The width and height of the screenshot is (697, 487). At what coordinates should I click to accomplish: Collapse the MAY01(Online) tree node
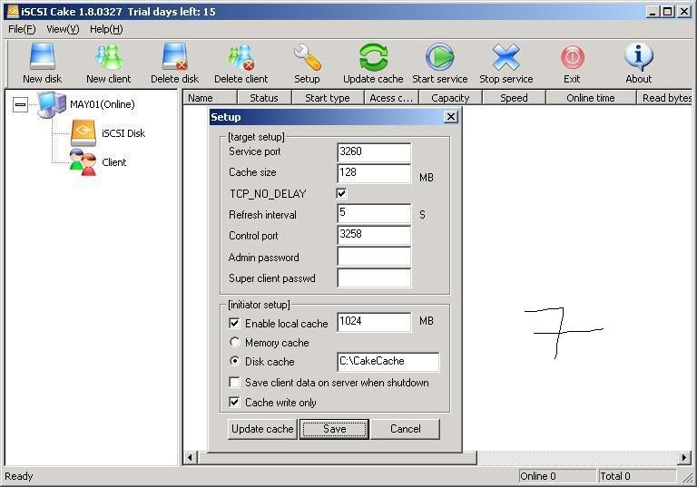click(x=20, y=104)
